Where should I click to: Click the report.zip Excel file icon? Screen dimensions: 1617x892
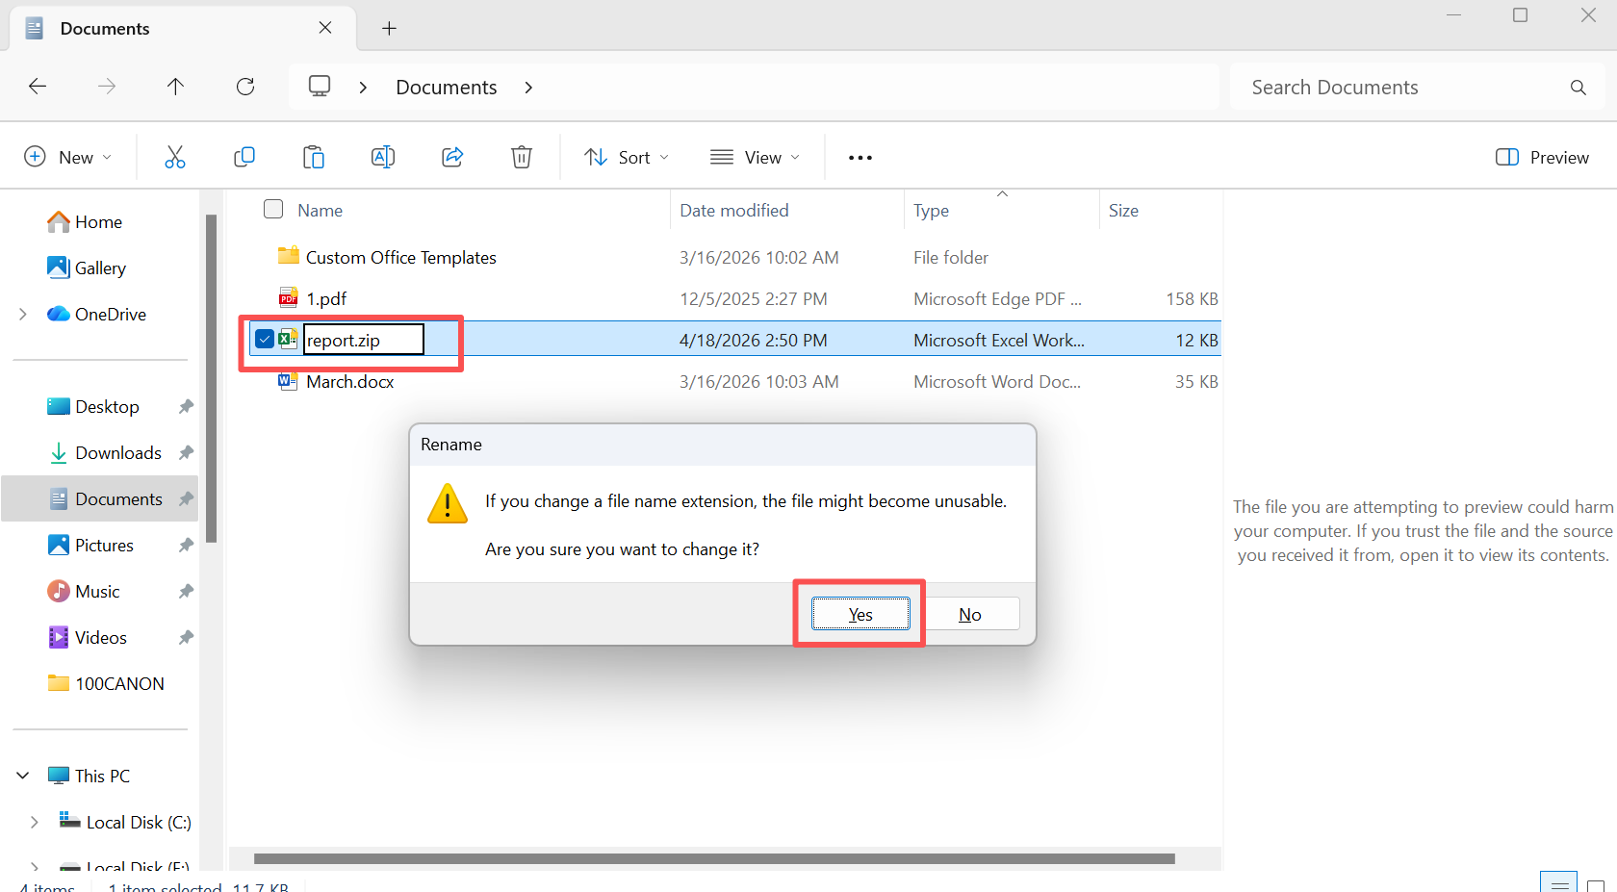pos(288,339)
